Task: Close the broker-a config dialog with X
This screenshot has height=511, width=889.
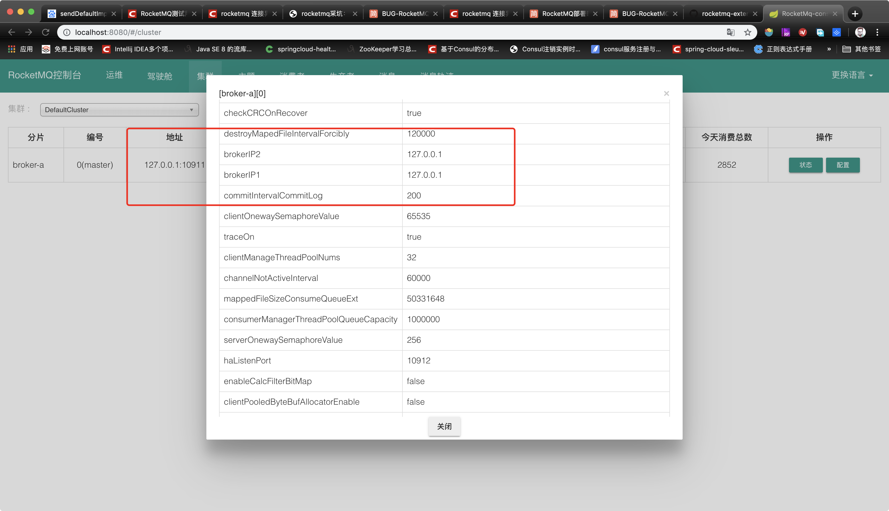Action: point(666,93)
